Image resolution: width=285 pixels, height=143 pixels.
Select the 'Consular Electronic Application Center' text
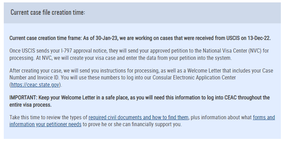tap(194, 78)
